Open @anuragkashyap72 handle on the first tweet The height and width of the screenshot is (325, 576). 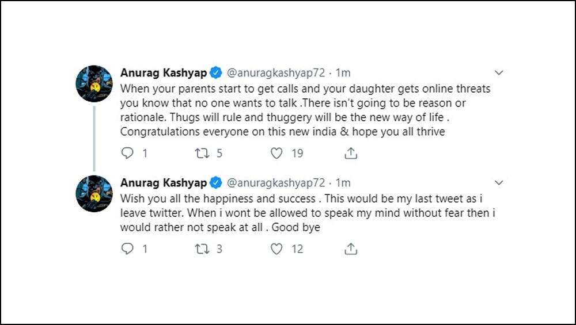click(276, 72)
